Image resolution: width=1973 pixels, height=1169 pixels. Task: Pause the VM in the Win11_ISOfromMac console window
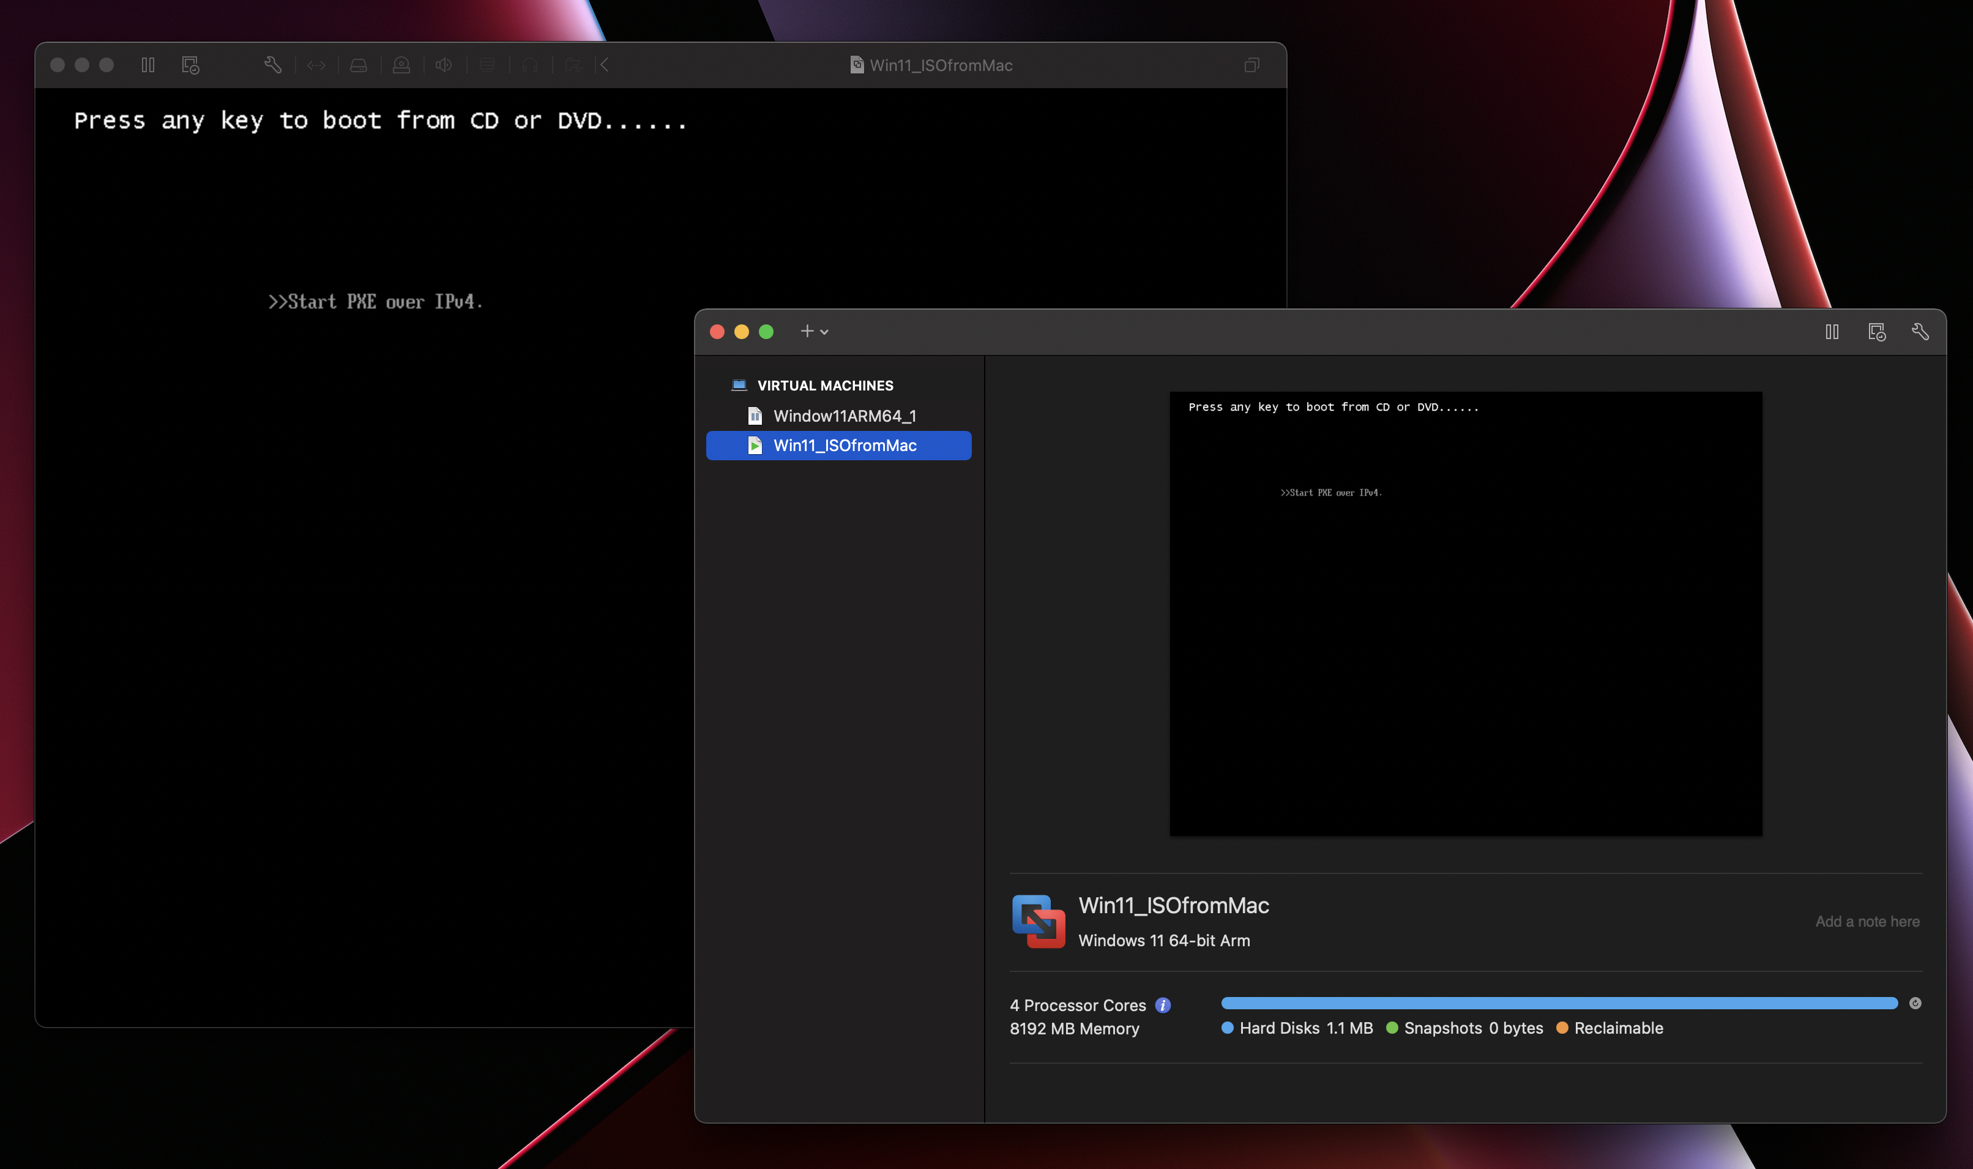[148, 65]
